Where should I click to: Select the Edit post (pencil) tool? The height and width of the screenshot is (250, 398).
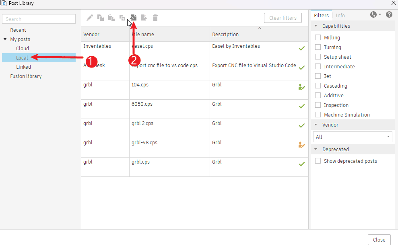(89, 17)
